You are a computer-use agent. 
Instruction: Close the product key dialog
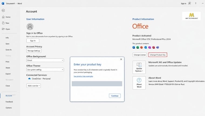[x=121, y=59]
